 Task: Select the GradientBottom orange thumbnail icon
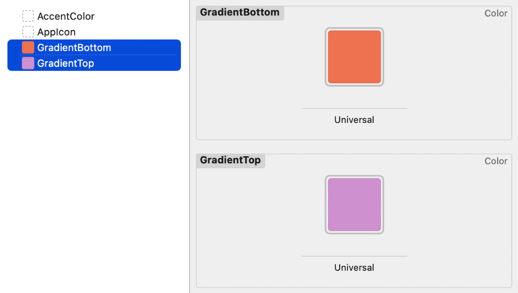[x=28, y=47]
